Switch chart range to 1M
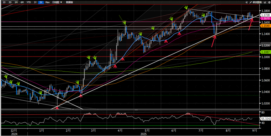Screen dimensions: 271x136 pyautogui.click(x=16, y=2)
